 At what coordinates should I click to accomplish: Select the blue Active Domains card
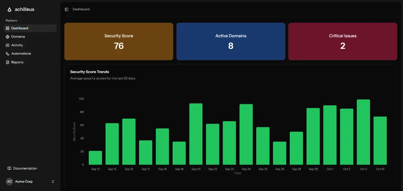coord(231,42)
